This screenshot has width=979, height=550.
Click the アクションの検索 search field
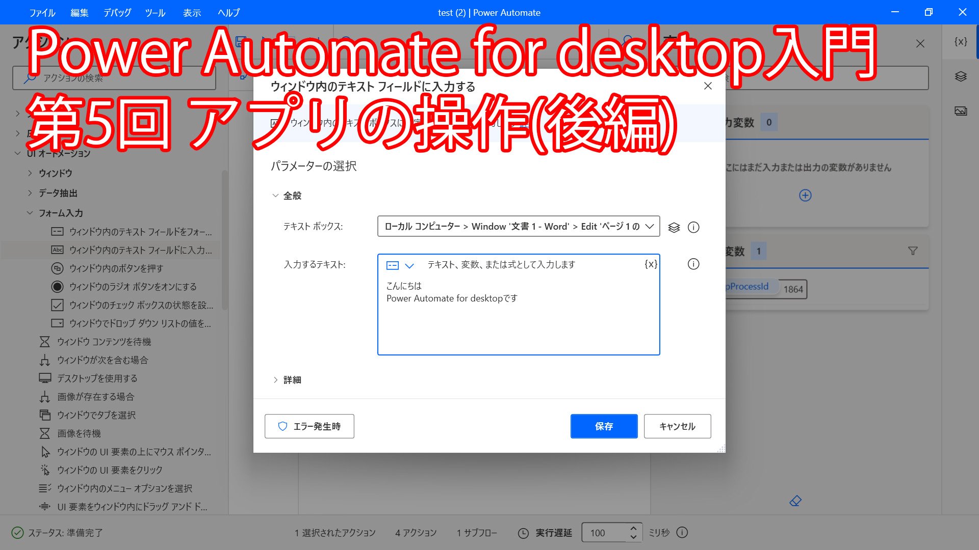[x=114, y=78]
